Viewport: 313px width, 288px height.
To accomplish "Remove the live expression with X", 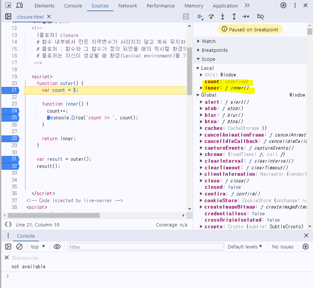I will point(7,257).
